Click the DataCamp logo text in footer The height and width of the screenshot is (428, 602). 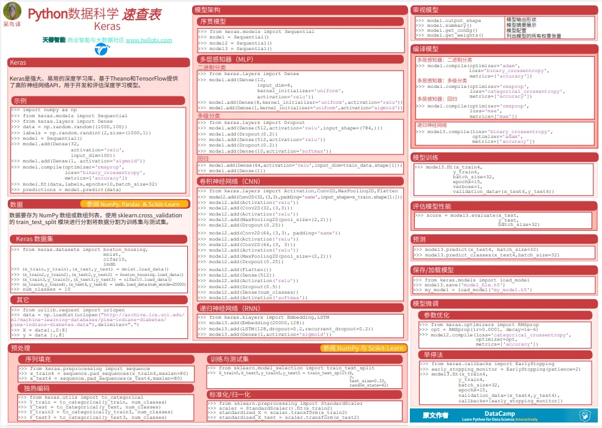499,413
